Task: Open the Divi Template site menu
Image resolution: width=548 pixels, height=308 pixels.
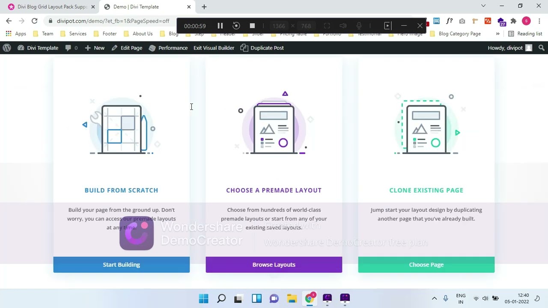Action: pos(38,48)
